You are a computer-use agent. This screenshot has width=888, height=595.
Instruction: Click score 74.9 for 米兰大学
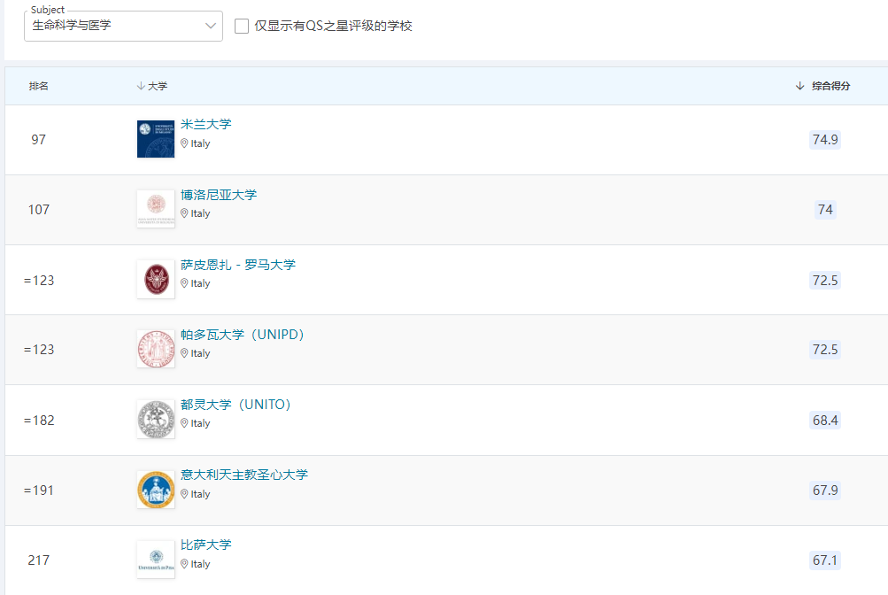pyautogui.click(x=825, y=139)
